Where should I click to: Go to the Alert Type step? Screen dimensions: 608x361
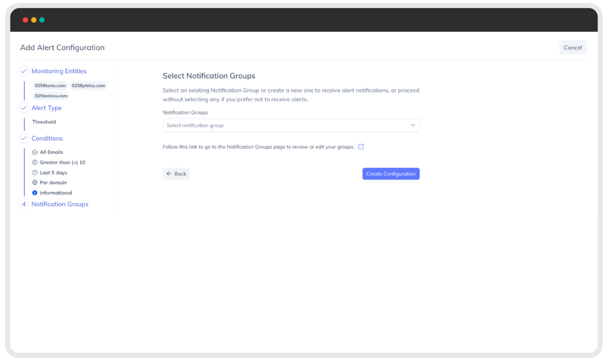point(47,108)
